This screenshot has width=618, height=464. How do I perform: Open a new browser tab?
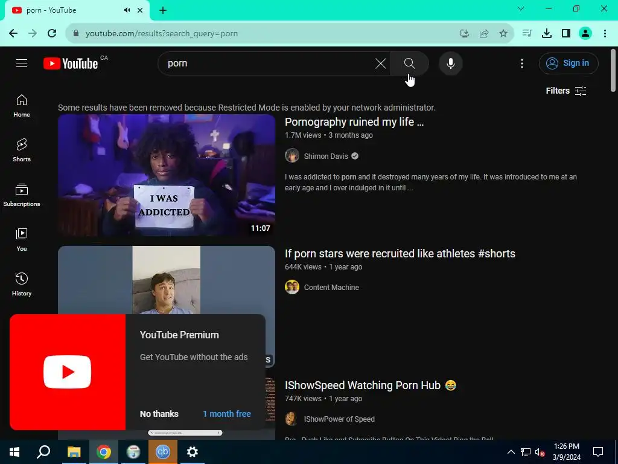tap(163, 10)
